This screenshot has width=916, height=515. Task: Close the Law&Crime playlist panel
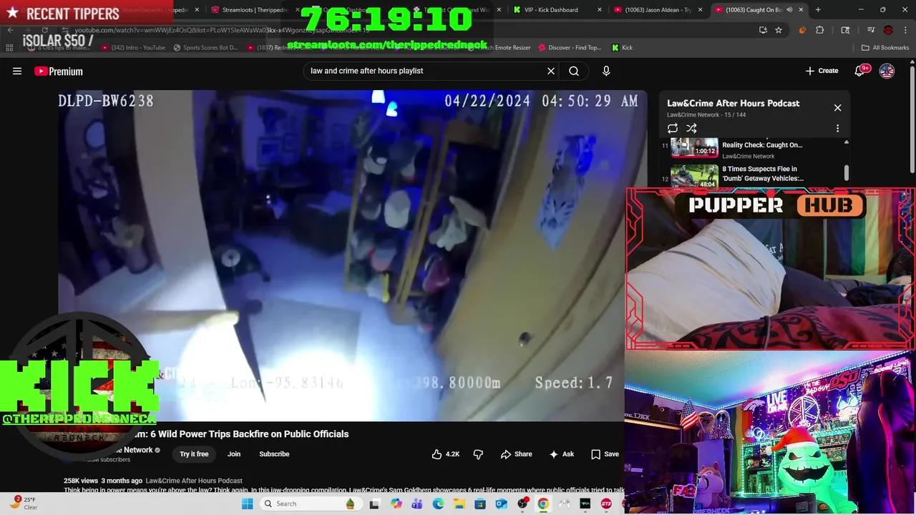pyautogui.click(x=837, y=108)
